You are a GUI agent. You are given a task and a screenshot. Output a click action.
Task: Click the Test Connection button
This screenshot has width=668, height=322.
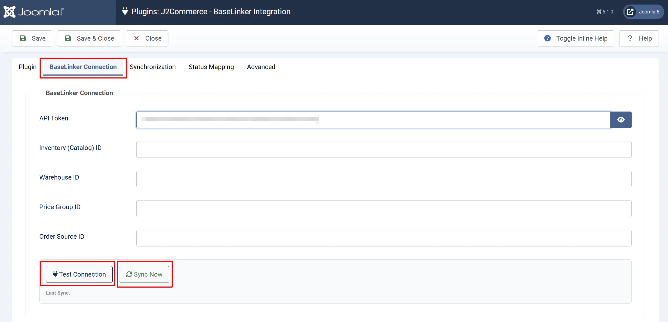79,274
